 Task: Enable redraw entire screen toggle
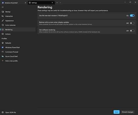(x=132, y=23)
